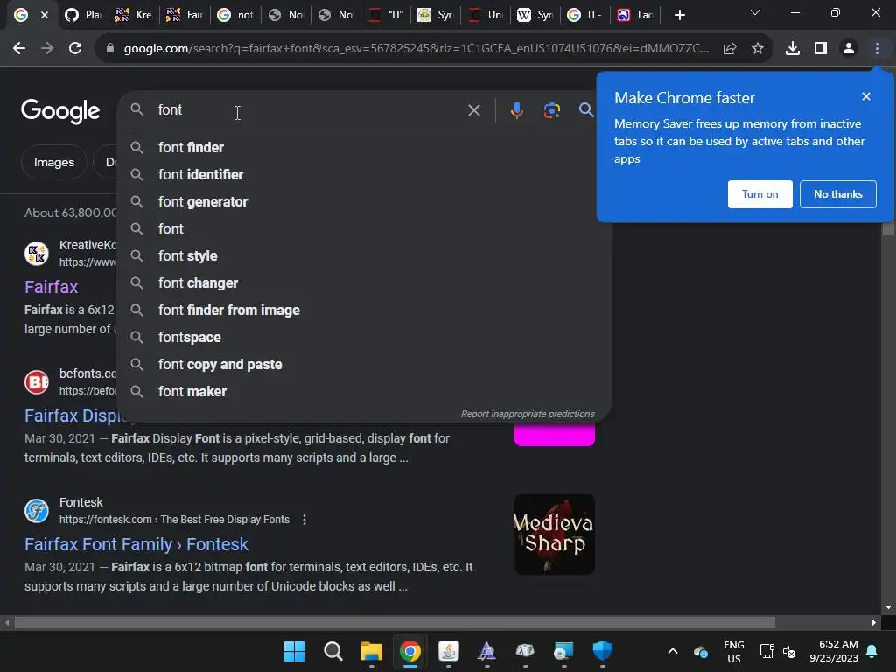Open the Chrome three-dot menu

pyautogui.click(x=877, y=49)
